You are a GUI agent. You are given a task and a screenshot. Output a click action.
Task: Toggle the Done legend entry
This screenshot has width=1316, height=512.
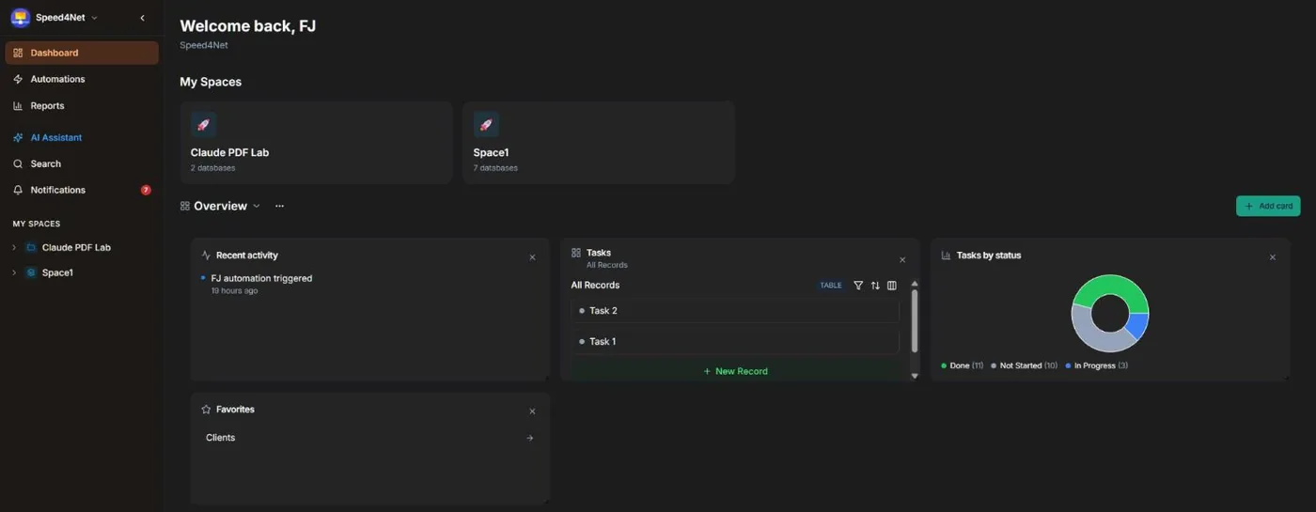pyautogui.click(x=962, y=365)
